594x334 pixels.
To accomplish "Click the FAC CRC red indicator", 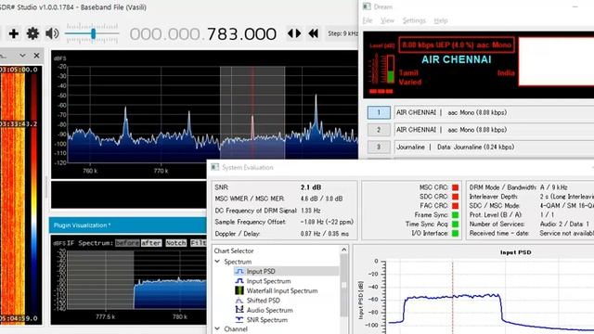I will pos(456,206).
